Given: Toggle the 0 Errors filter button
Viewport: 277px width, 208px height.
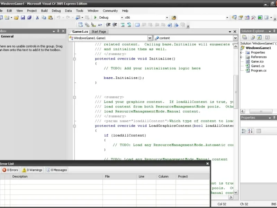Looking at the screenshot, I should [x=10, y=170].
